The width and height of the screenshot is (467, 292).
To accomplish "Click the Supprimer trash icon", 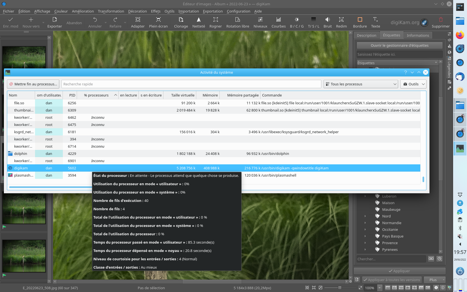I will (x=441, y=19).
